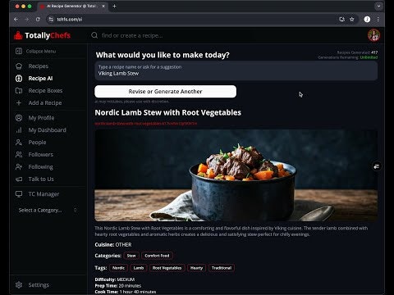
Task: Click the Stew category tag
Action: [131, 256]
